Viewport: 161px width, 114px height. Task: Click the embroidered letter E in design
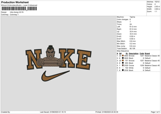coord(84,60)
